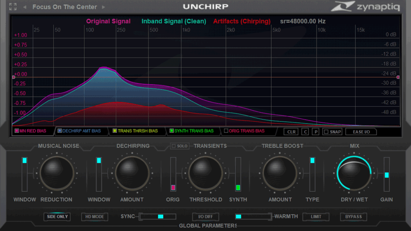Toggle the HD MODE button
This screenshot has height=231, width=411.
click(95, 217)
